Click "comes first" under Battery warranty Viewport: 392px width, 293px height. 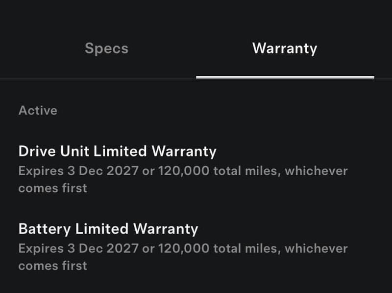(53, 266)
